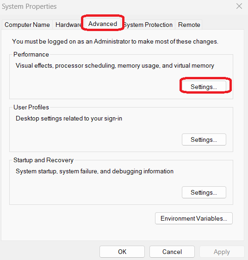Image resolution: width=248 pixels, height=260 pixels.
Task: Open User Profiles Settings
Action: click(x=204, y=140)
